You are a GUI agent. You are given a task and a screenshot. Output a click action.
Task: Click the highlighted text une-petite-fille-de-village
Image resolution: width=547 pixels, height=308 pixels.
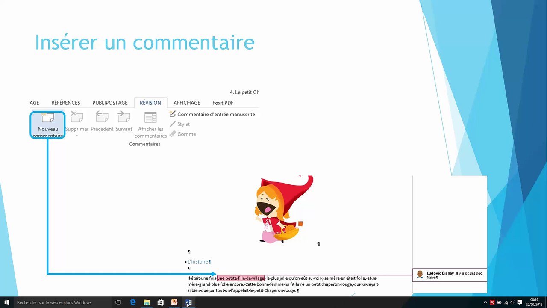(x=241, y=278)
